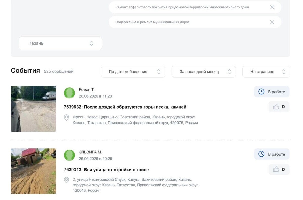
Task: Like report 7639313 with the thumbs-up
Action: [279, 170]
